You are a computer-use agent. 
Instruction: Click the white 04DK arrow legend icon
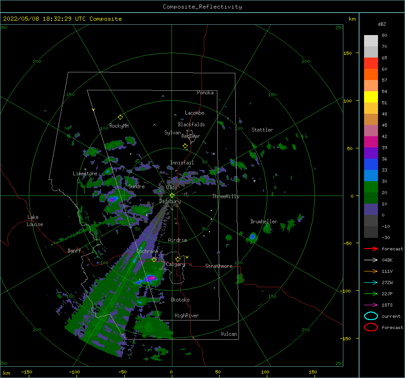pyautogui.click(x=371, y=260)
